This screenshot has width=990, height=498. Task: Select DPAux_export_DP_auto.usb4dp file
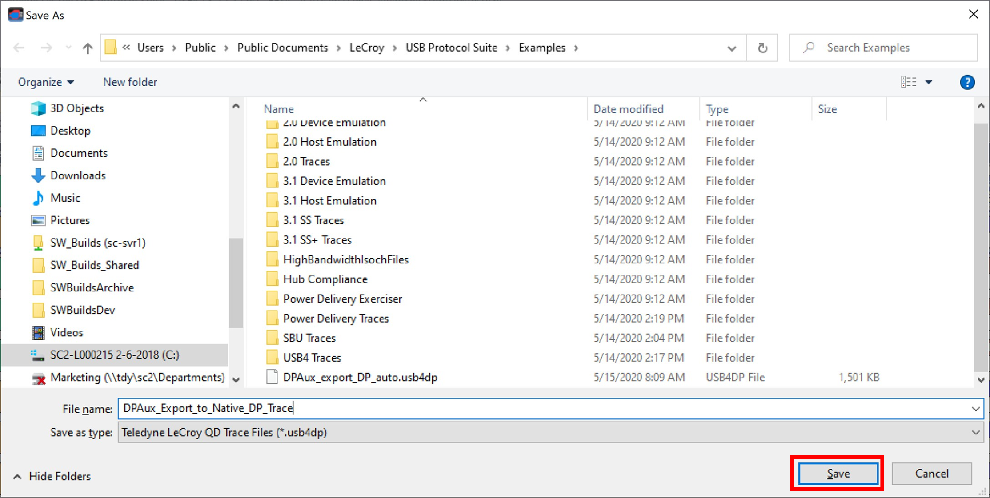click(360, 377)
